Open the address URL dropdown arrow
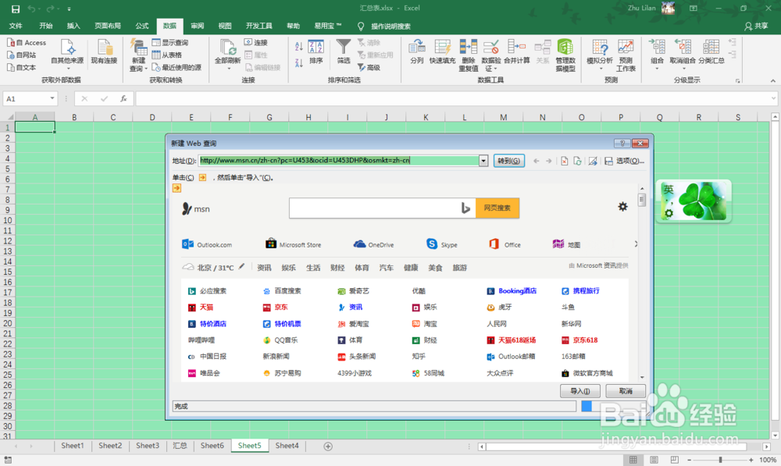The width and height of the screenshot is (781, 466). point(483,161)
